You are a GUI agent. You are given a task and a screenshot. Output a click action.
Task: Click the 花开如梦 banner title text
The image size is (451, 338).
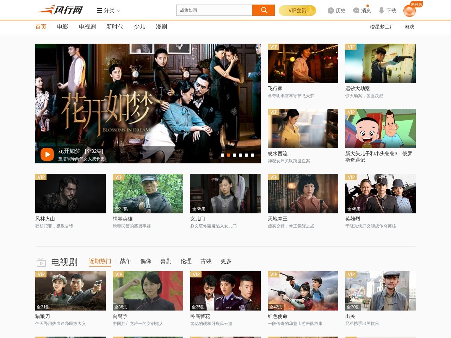pyautogui.click(x=69, y=151)
